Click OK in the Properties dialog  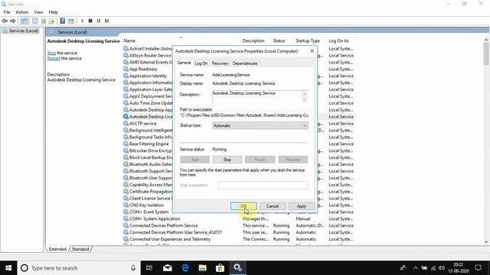coord(243,206)
